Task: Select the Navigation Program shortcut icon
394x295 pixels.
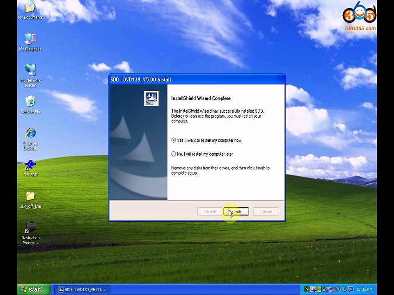Action: [x=30, y=233]
